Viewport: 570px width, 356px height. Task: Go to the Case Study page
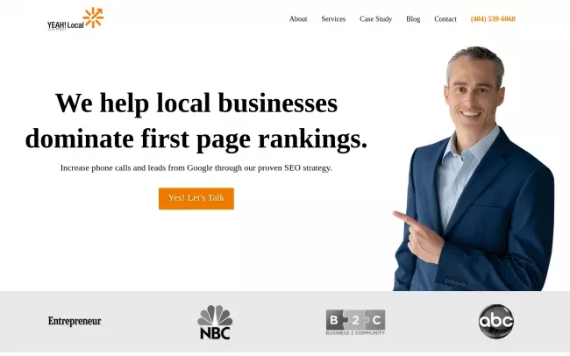[375, 19]
